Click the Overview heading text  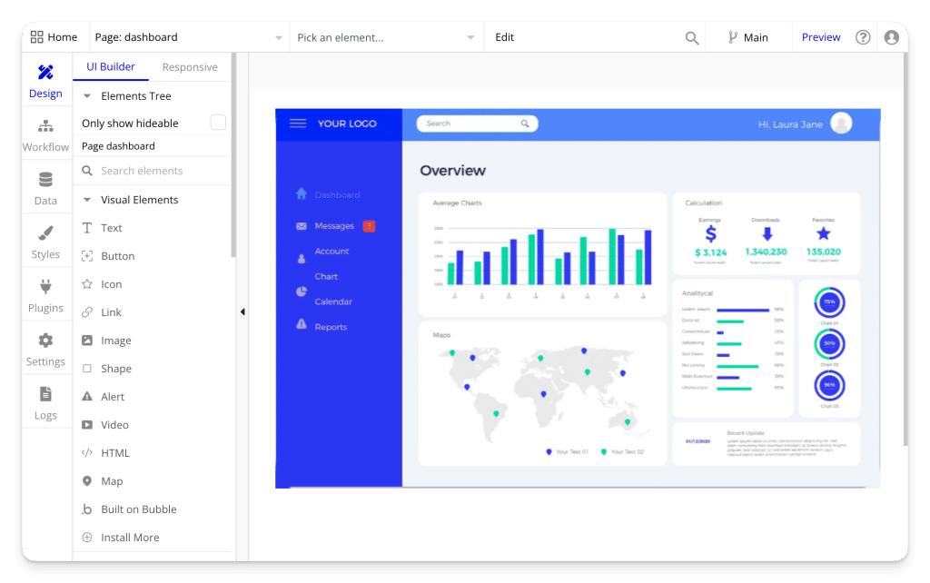452,171
